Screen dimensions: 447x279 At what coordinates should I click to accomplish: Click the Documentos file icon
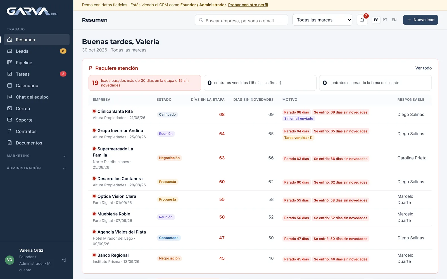click(x=10, y=143)
